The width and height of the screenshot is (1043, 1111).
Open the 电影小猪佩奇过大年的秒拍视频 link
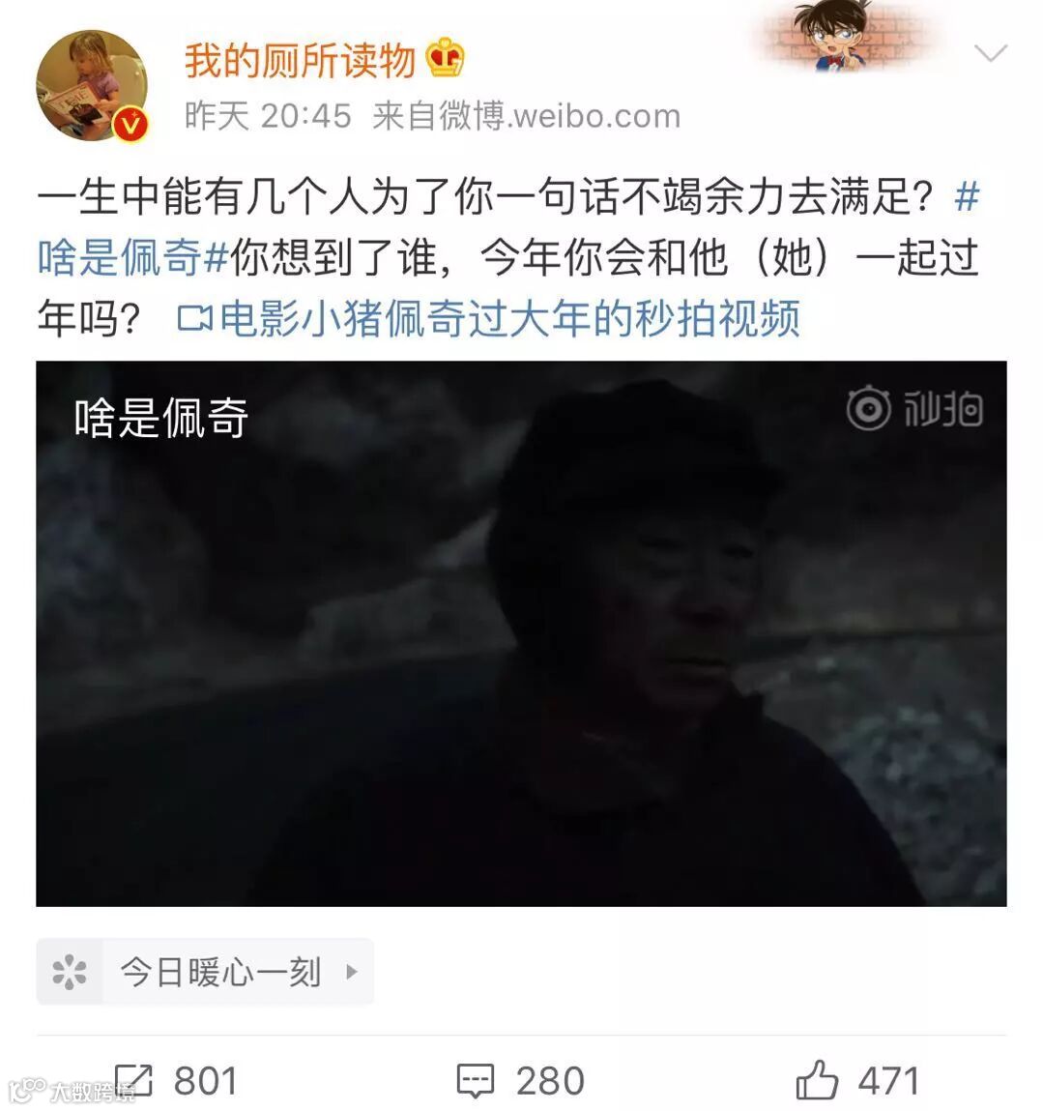(x=510, y=318)
